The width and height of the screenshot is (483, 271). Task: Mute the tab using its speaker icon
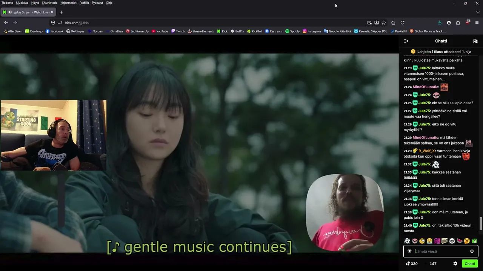pyautogui.click(x=10, y=12)
